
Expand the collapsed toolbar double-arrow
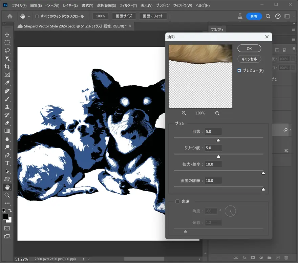[x=4, y=24]
